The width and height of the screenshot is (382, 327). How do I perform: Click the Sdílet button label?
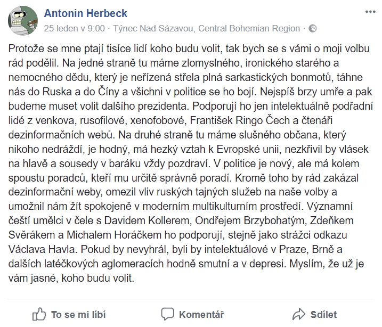point(323,315)
